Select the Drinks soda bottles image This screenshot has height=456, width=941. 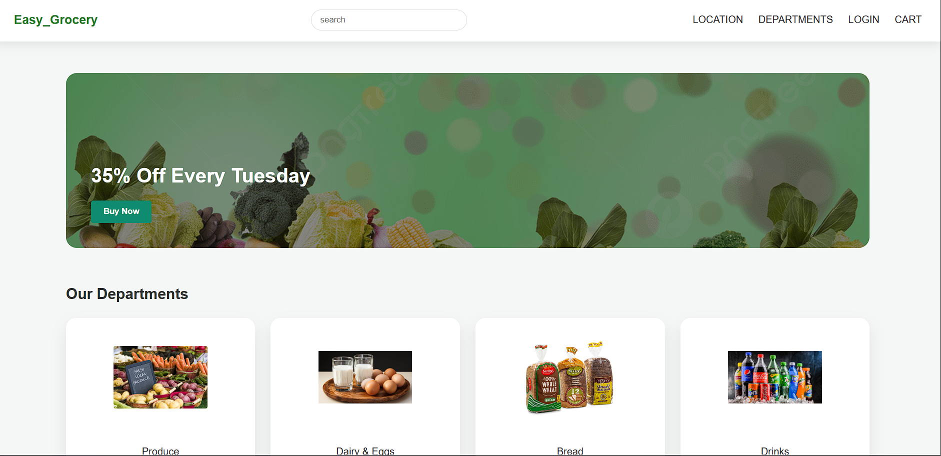[774, 377]
